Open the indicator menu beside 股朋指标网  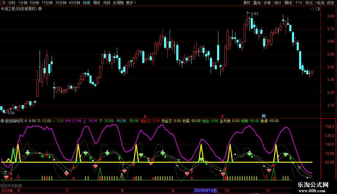[3, 121]
